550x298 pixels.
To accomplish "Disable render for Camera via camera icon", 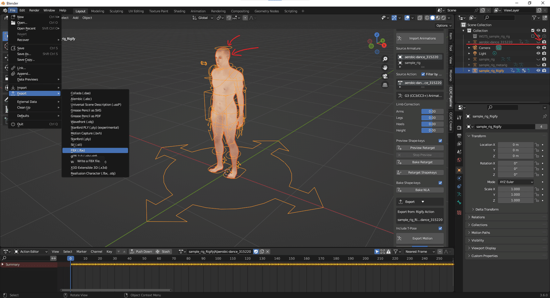I will coord(544,48).
